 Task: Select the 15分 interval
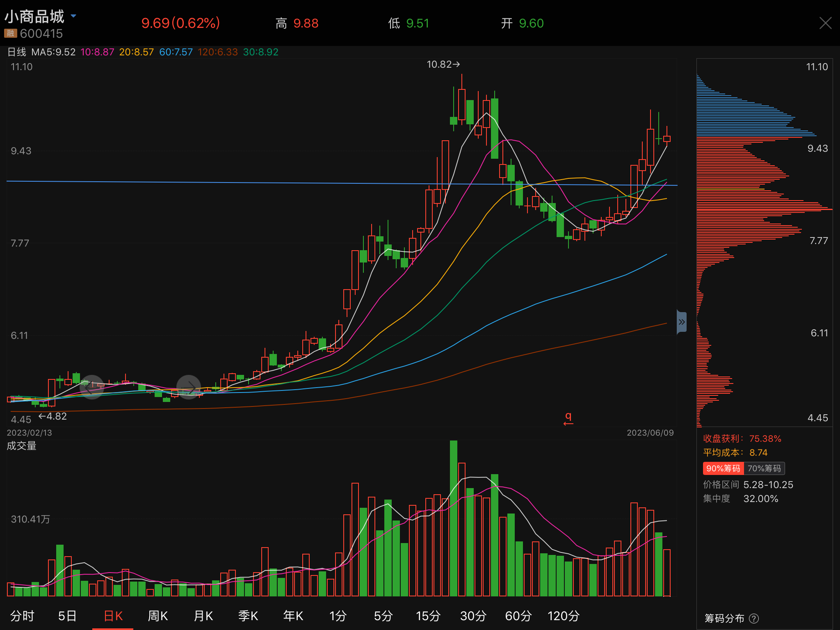428,616
